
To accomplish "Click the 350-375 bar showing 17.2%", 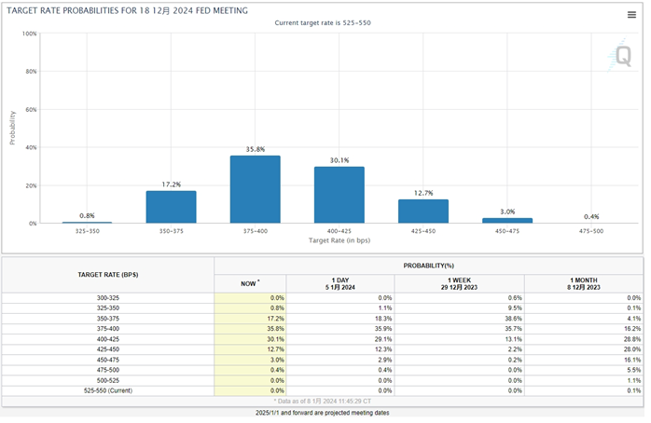I will pos(172,207).
